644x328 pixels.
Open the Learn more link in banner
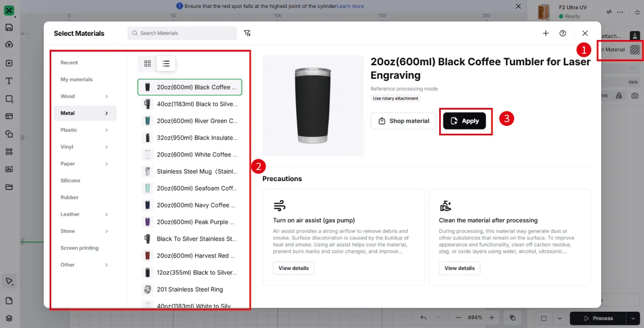coord(351,6)
